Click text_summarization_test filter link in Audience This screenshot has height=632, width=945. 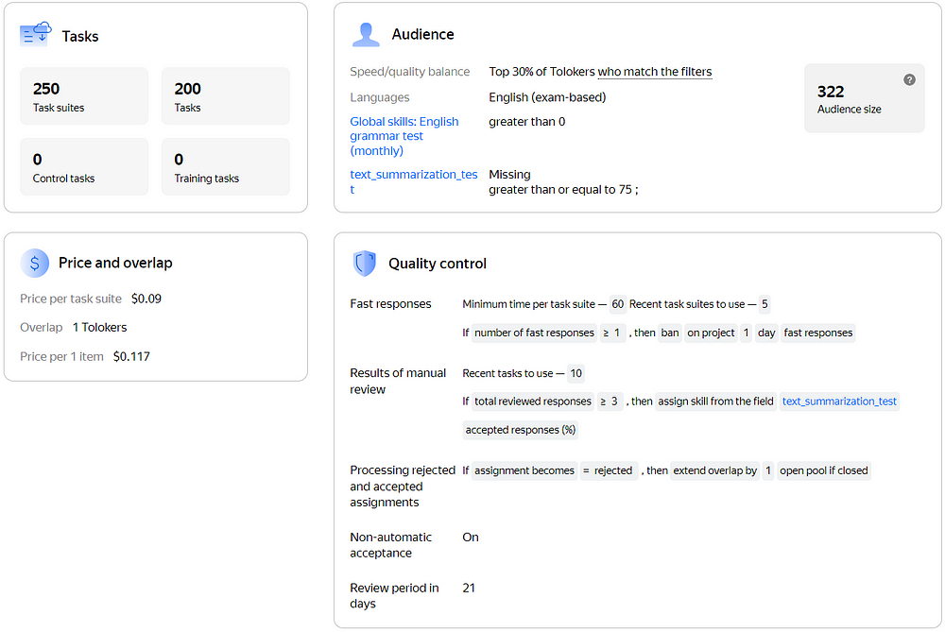(413, 181)
